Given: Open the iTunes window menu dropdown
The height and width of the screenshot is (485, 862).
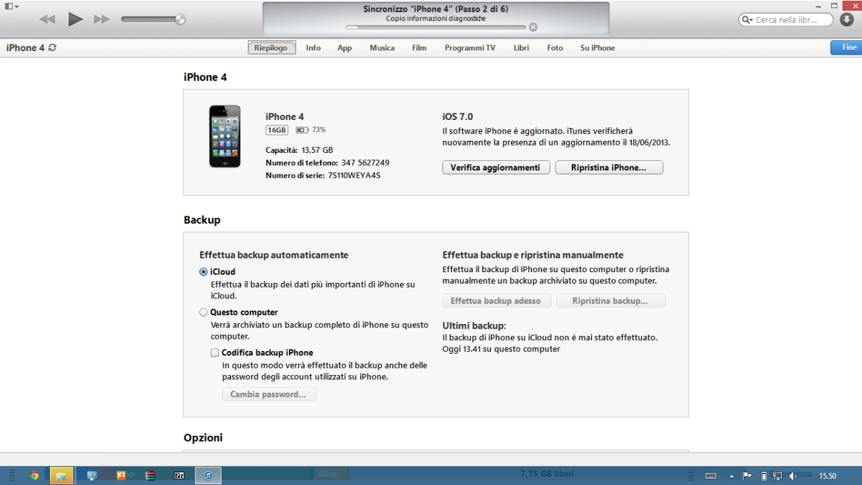Looking at the screenshot, I should coord(11,6).
